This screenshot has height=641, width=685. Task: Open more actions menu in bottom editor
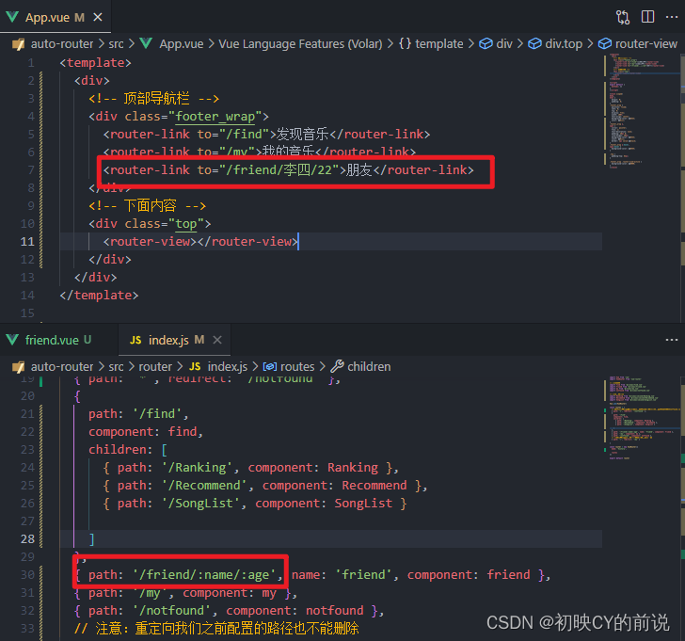[672, 340]
